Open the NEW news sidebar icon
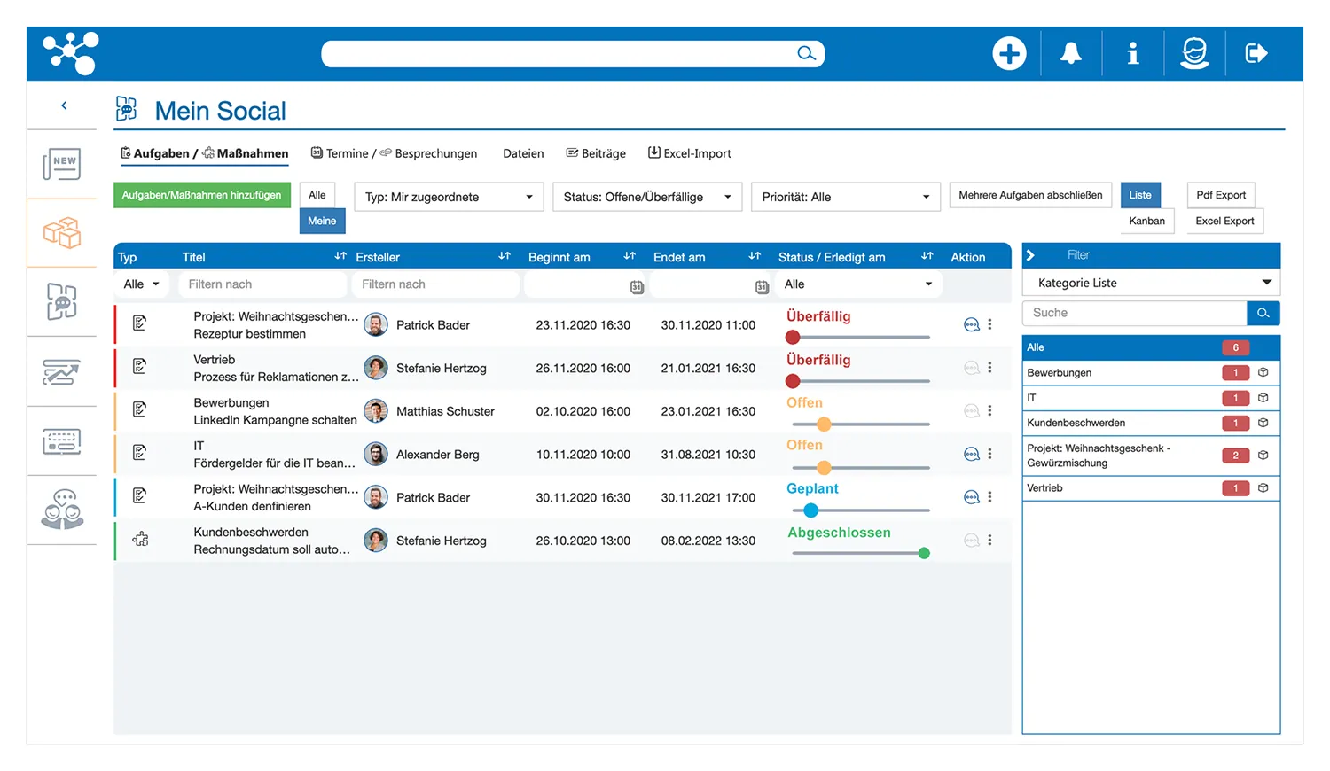This screenshot has width=1330, height=771. click(62, 164)
